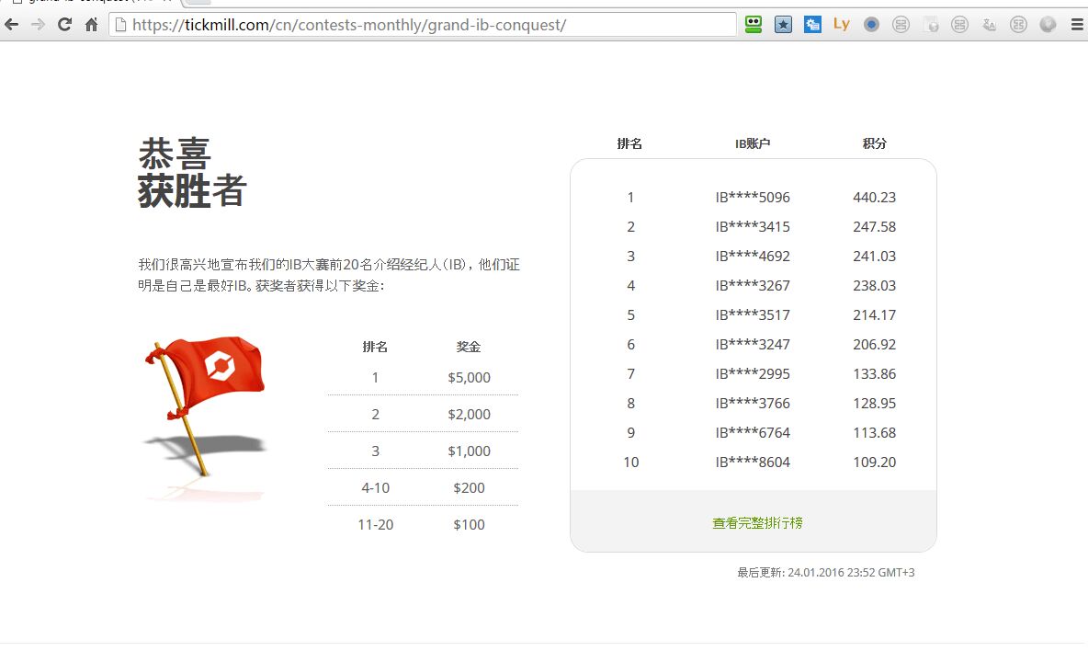Click the score 133.86
The image size is (1088, 651).
click(874, 373)
